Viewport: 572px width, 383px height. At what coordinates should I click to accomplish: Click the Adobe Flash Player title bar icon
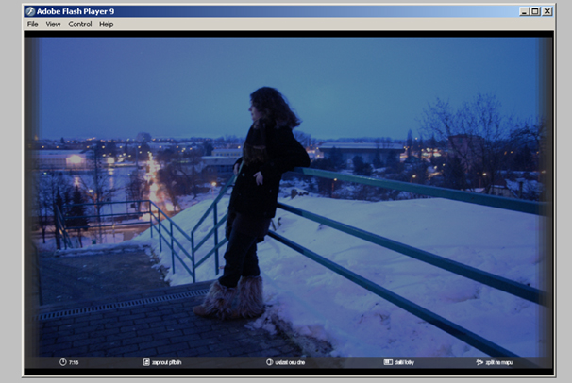[x=30, y=11]
